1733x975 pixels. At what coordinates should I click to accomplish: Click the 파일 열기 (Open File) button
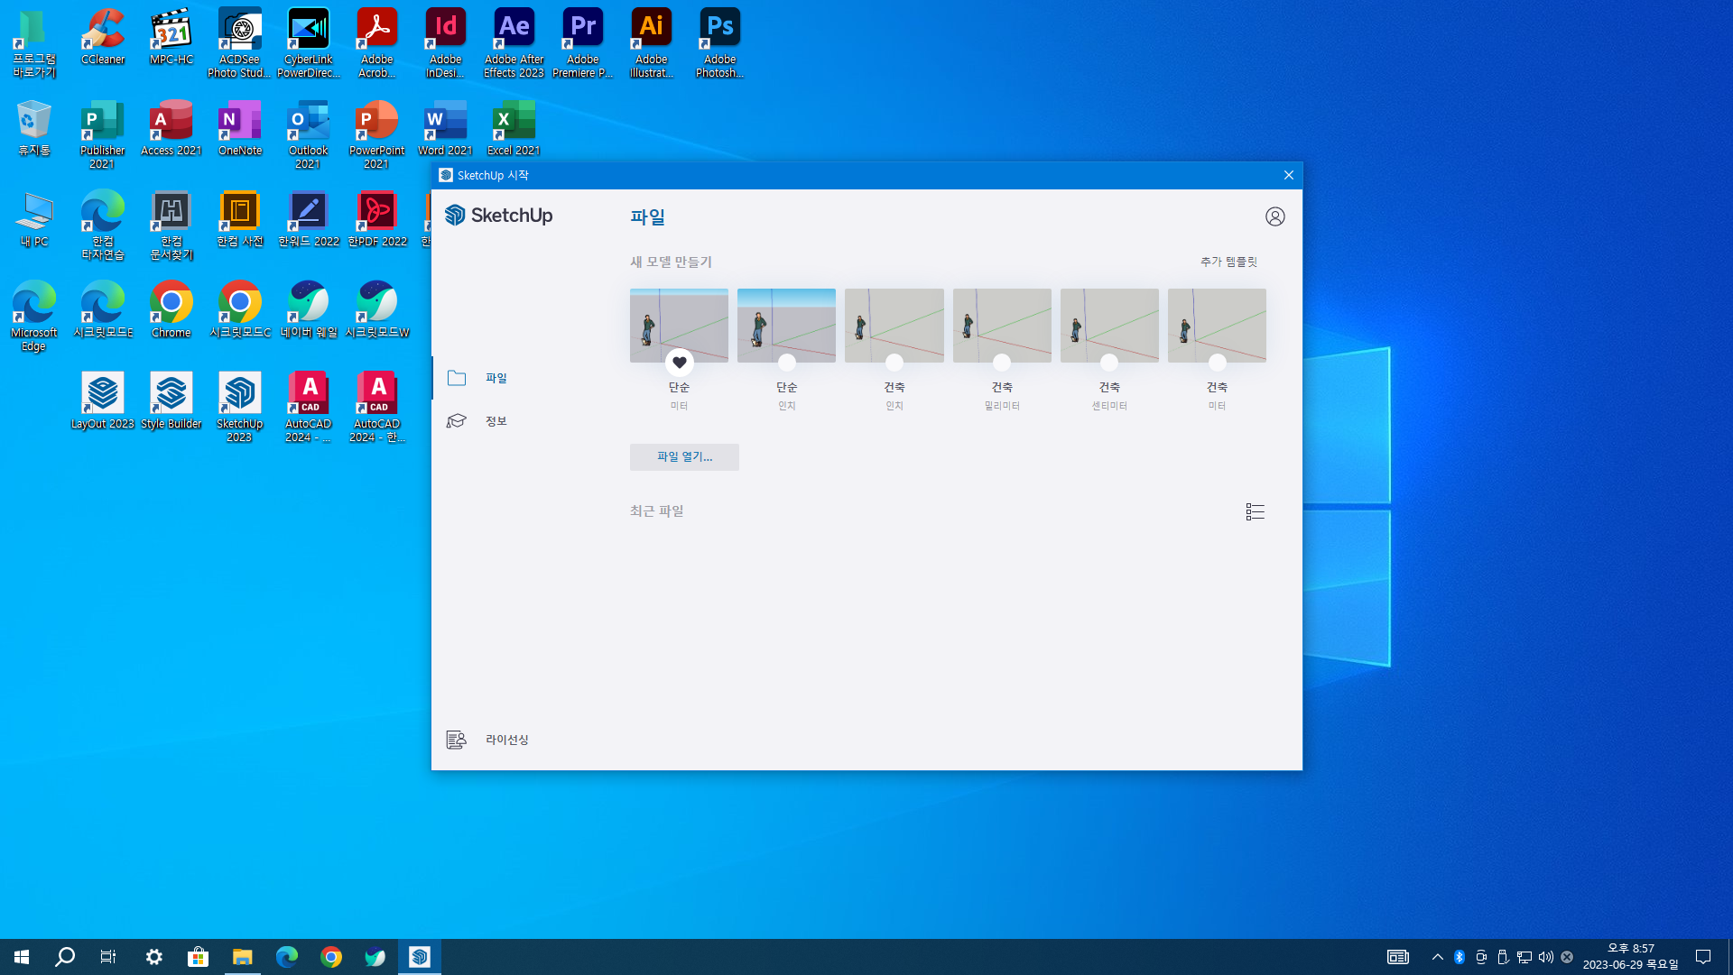coord(684,457)
